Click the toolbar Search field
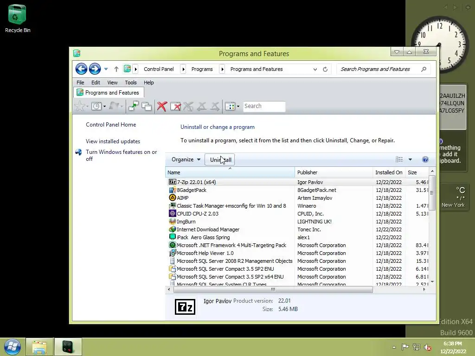This screenshot has height=356, width=475. tap(264, 106)
